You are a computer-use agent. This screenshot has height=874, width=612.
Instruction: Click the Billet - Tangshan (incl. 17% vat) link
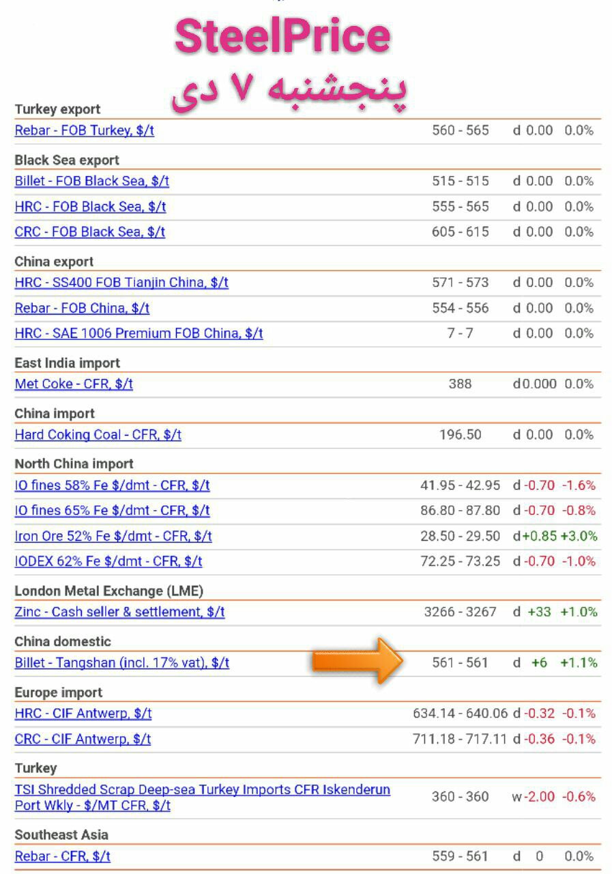tap(122, 662)
